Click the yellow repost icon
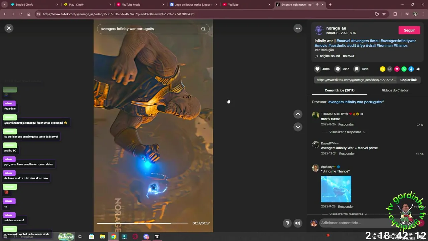The width and height of the screenshot is (428, 241). click(383, 69)
